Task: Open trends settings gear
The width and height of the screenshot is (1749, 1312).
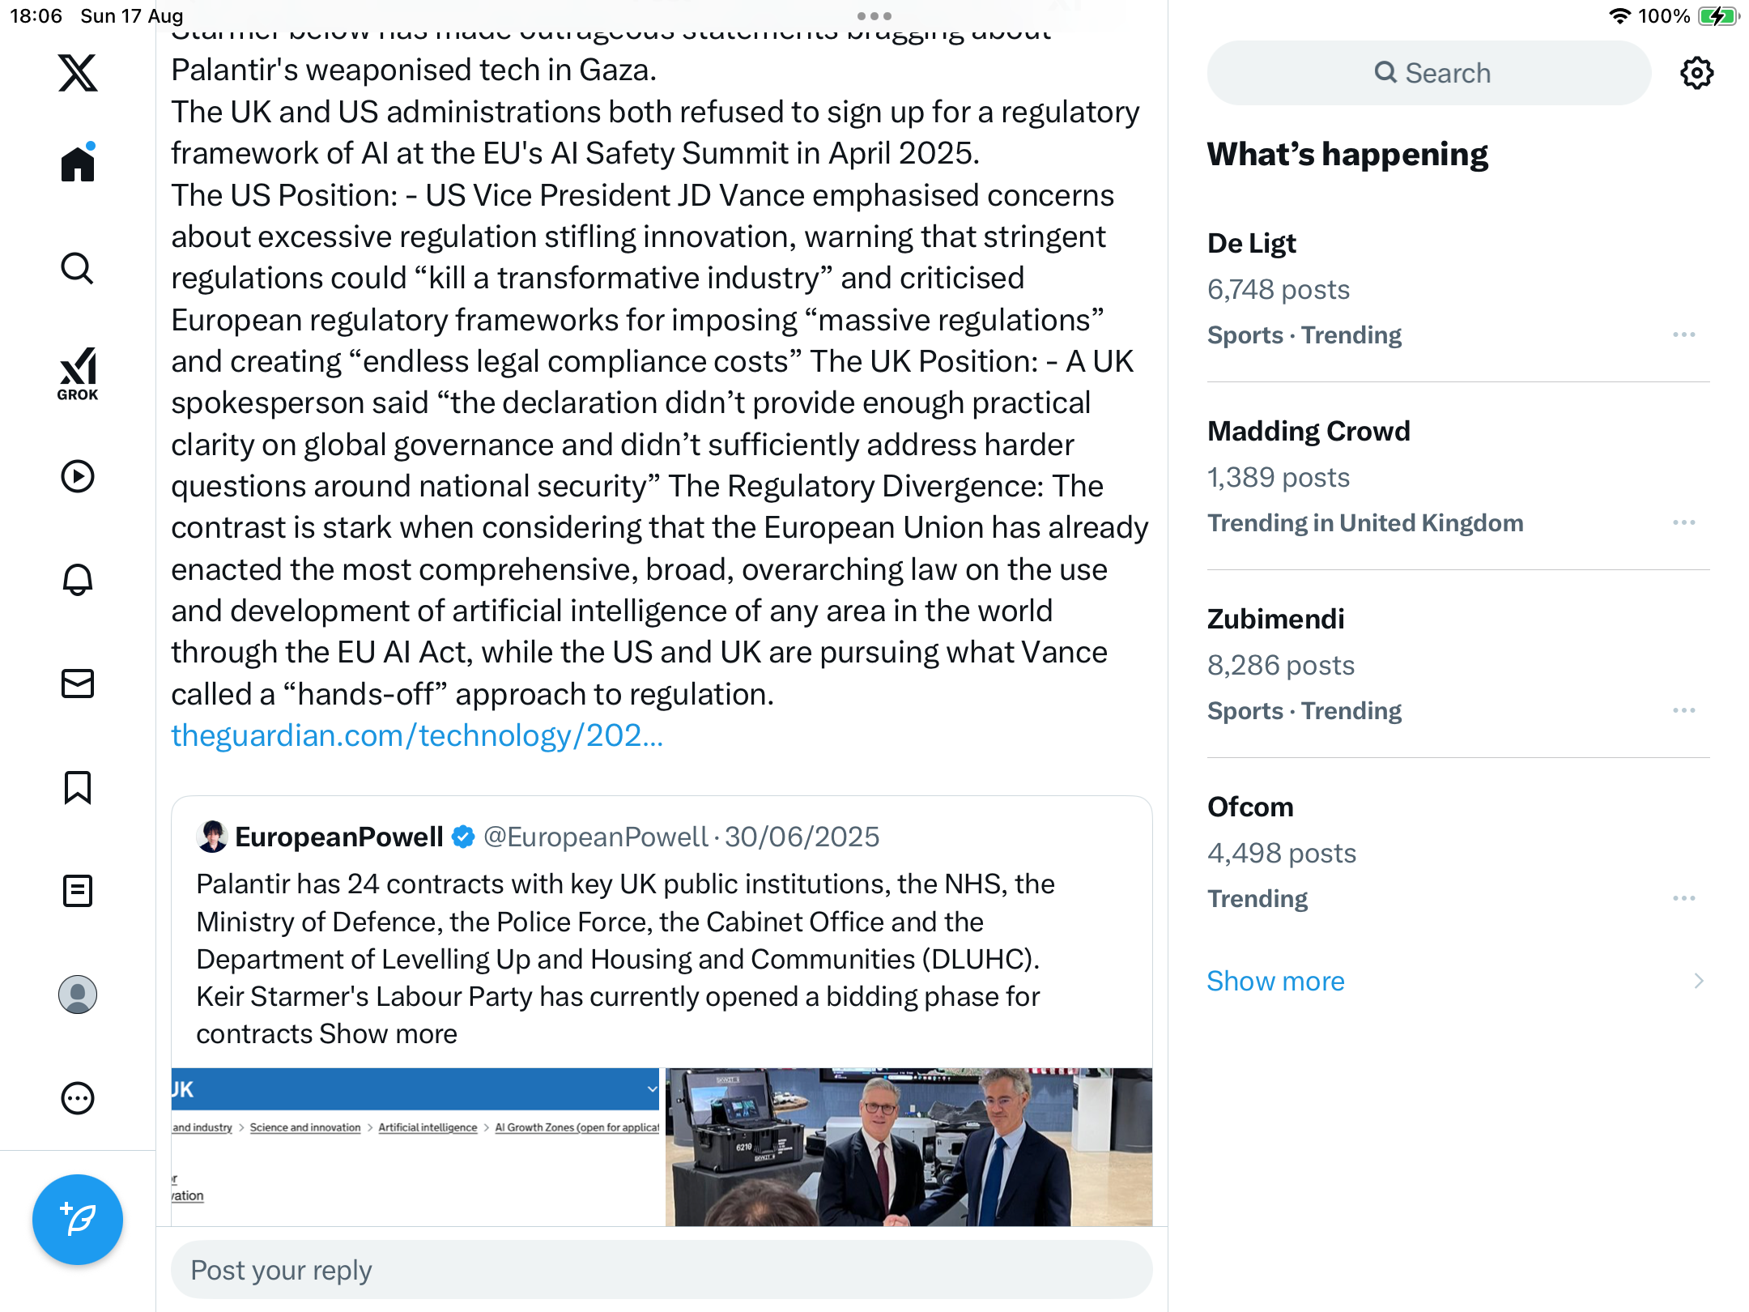Action: pyautogui.click(x=1696, y=74)
